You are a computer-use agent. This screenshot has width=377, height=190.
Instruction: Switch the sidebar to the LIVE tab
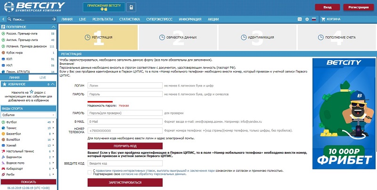43,77
